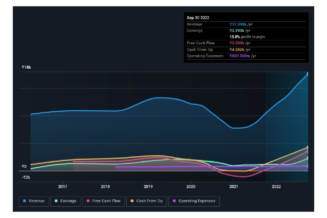Viewport: 327px width, 218px height.
Task: Select the Revenue endpoint marker on chart
Action: tap(308, 74)
